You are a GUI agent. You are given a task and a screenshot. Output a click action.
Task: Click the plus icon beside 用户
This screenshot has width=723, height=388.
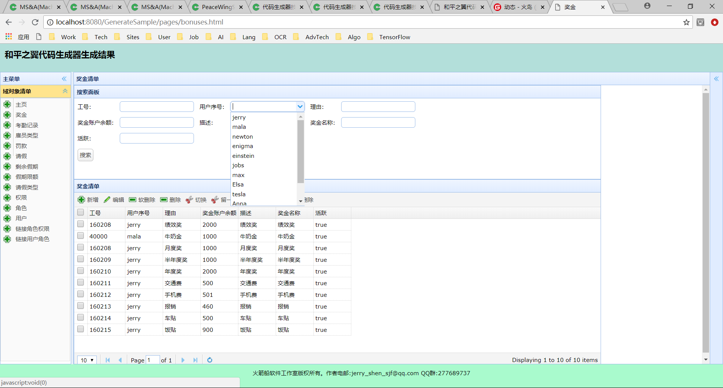7,218
